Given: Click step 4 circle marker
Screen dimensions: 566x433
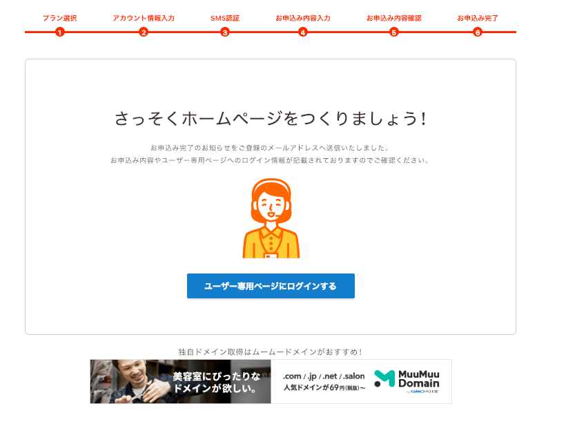Looking at the screenshot, I should (x=303, y=32).
